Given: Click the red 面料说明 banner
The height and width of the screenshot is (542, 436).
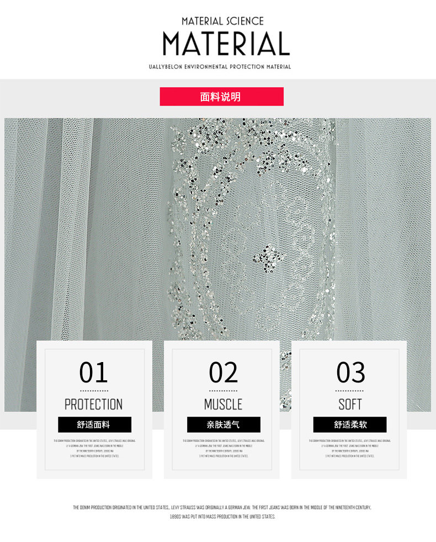Looking at the screenshot, I should [x=222, y=97].
